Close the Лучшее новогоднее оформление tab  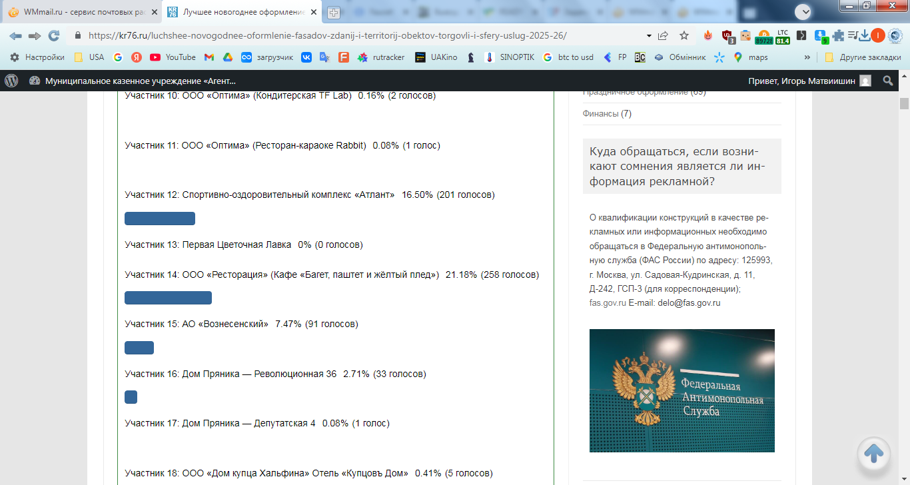[314, 13]
